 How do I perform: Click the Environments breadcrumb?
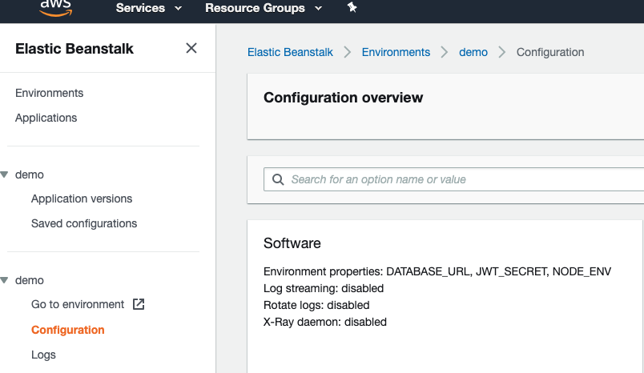pos(396,52)
